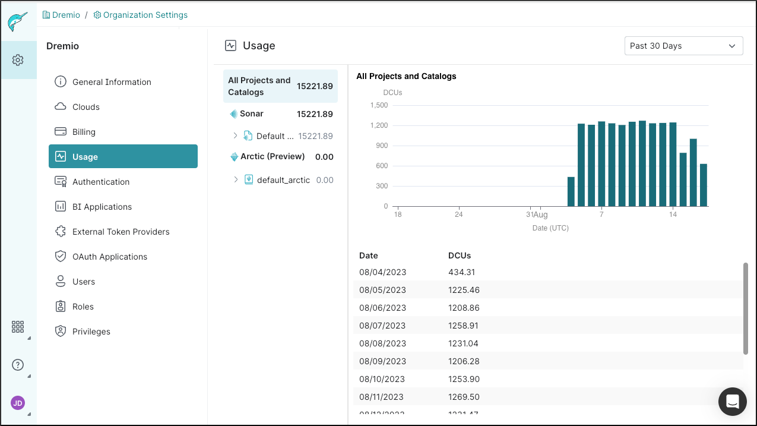Click the Arctic (Preview) icon
757x426 pixels.
click(234, 157)
